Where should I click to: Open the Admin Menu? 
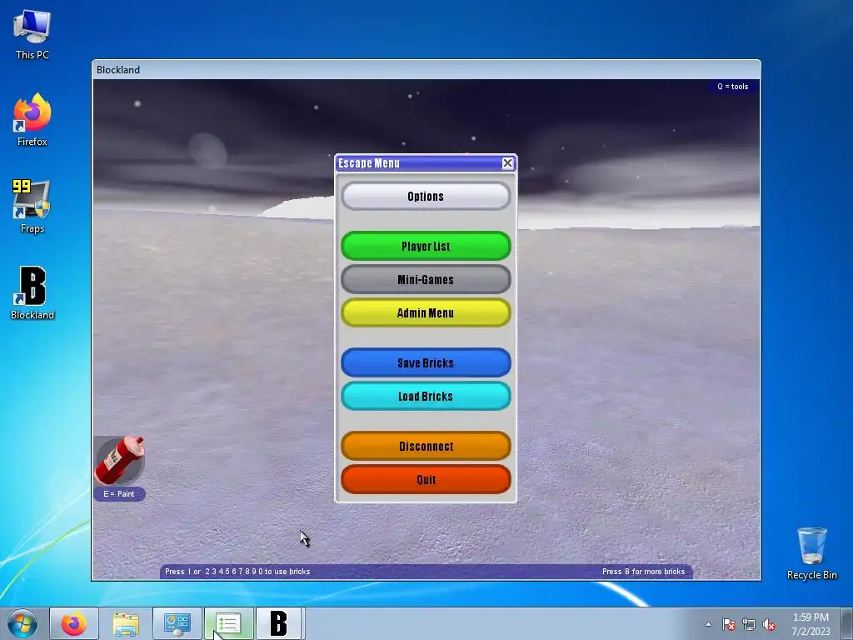(x=426, y=313)
